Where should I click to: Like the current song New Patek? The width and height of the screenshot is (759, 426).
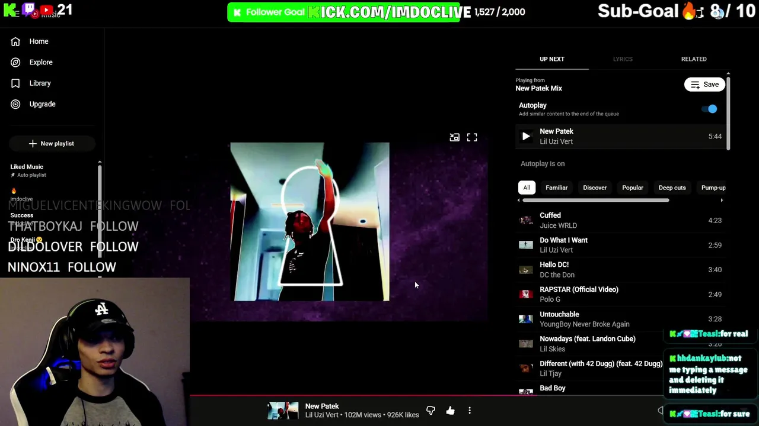click(451, 411)
